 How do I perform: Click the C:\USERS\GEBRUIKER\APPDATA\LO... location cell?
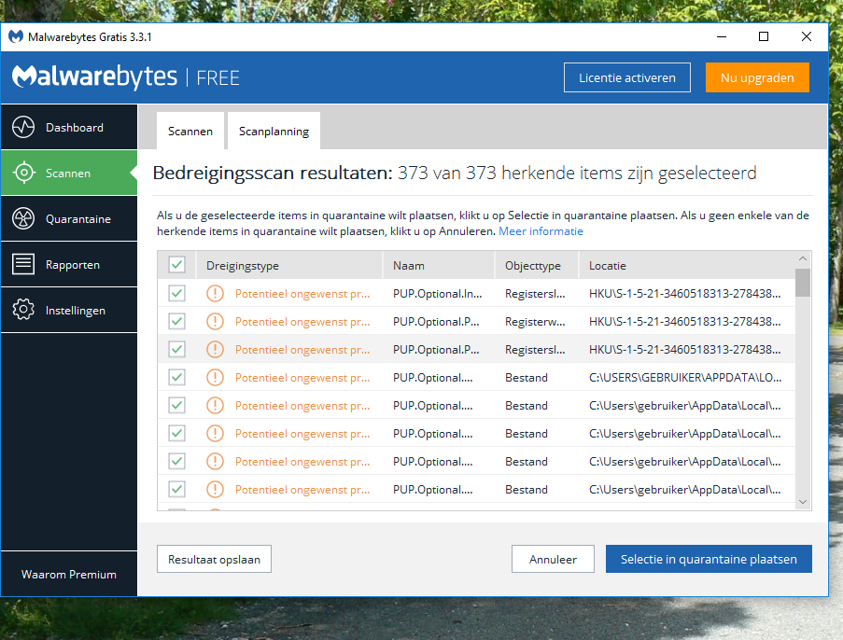(685, 378)
